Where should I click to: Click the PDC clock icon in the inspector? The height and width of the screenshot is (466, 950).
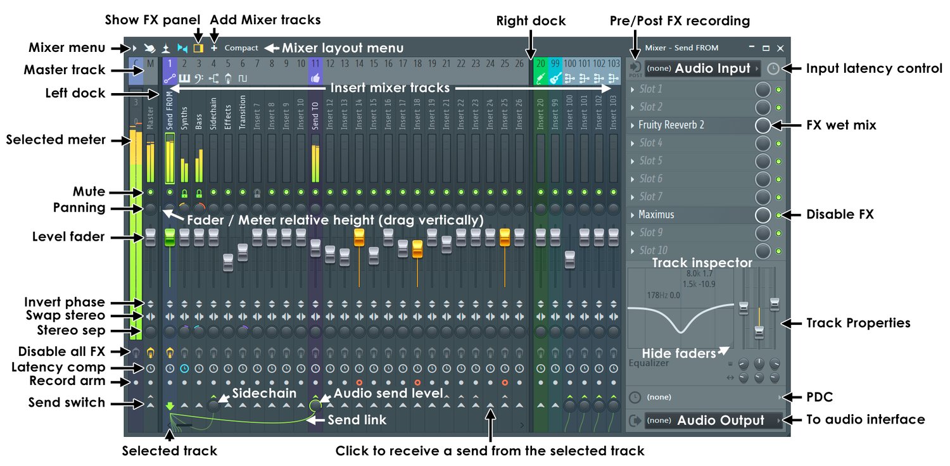635,397
